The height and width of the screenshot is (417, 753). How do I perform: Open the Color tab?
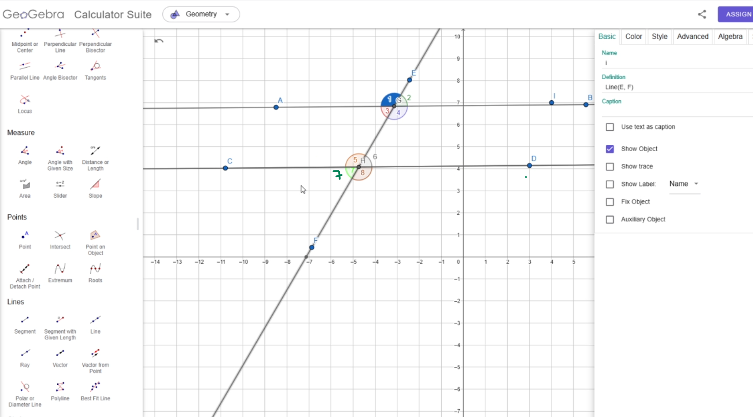click(x=633, y=36)
